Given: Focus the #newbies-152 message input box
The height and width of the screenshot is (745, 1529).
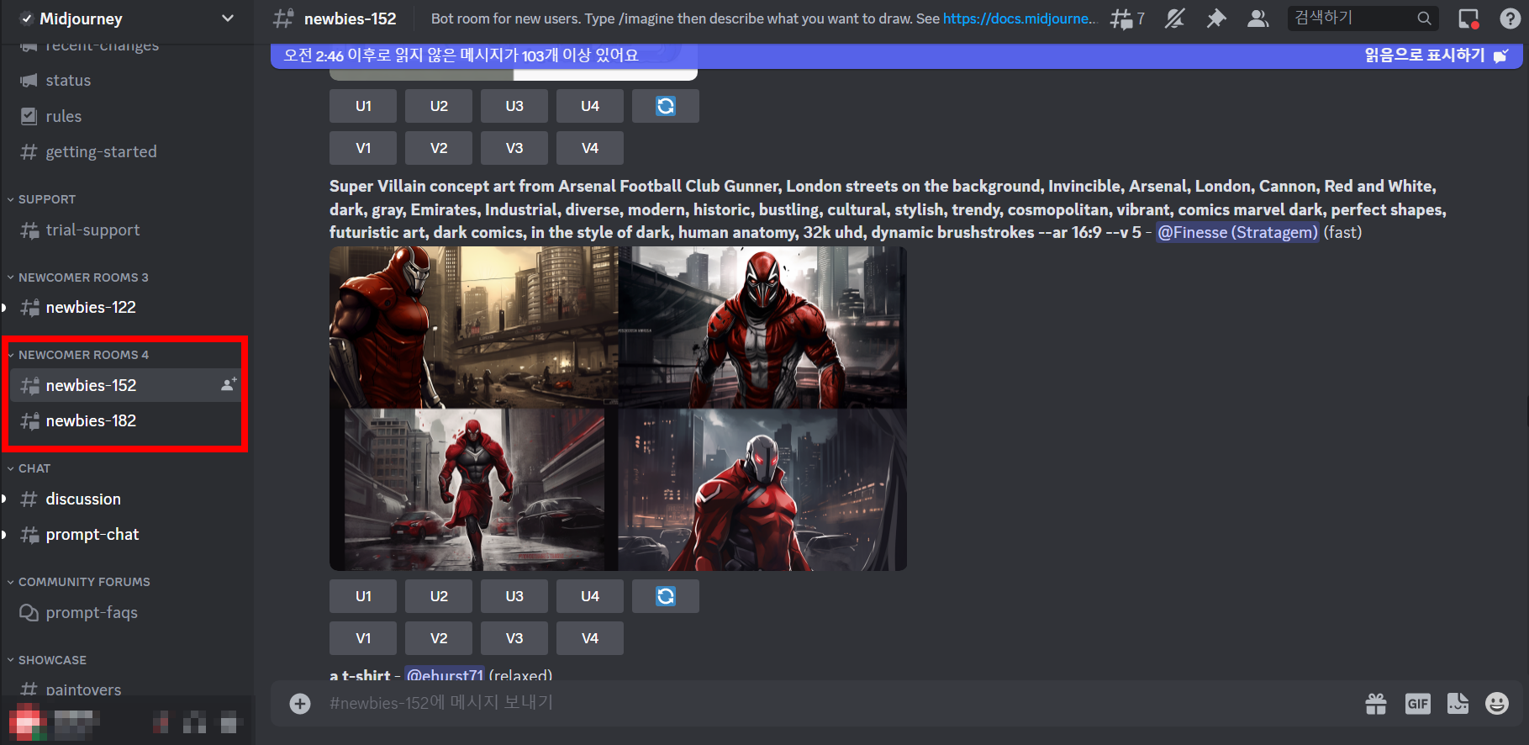Looking at the screenshot, I should tap(841, 703).
